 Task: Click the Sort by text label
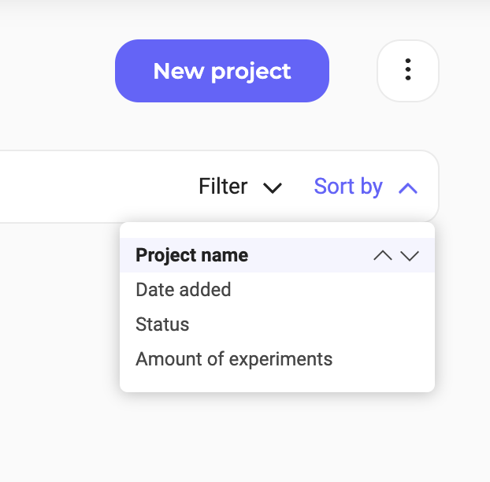(347, 187)
